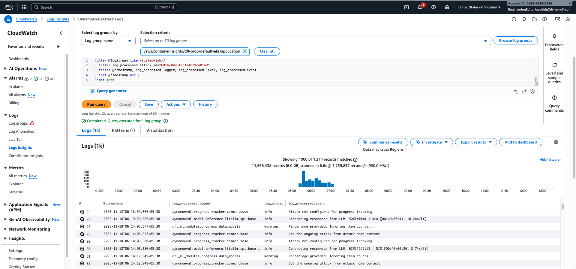Remove the dfl-prod-default-eks log group chip
This screenshot has width=576, height=269.
coord(245,51)
